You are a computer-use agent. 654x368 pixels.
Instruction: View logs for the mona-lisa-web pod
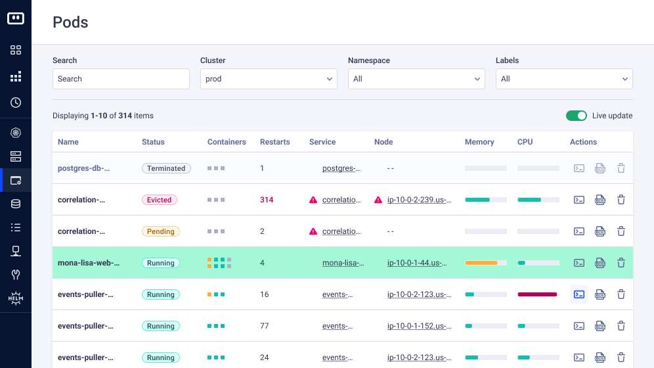(x=599, y=263)
